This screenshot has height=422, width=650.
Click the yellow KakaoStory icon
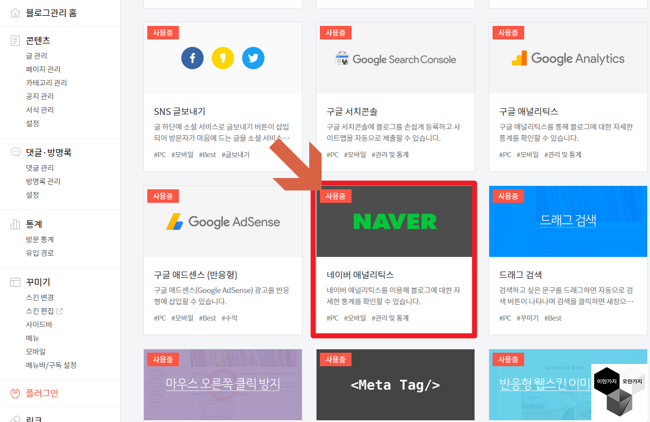223,58
